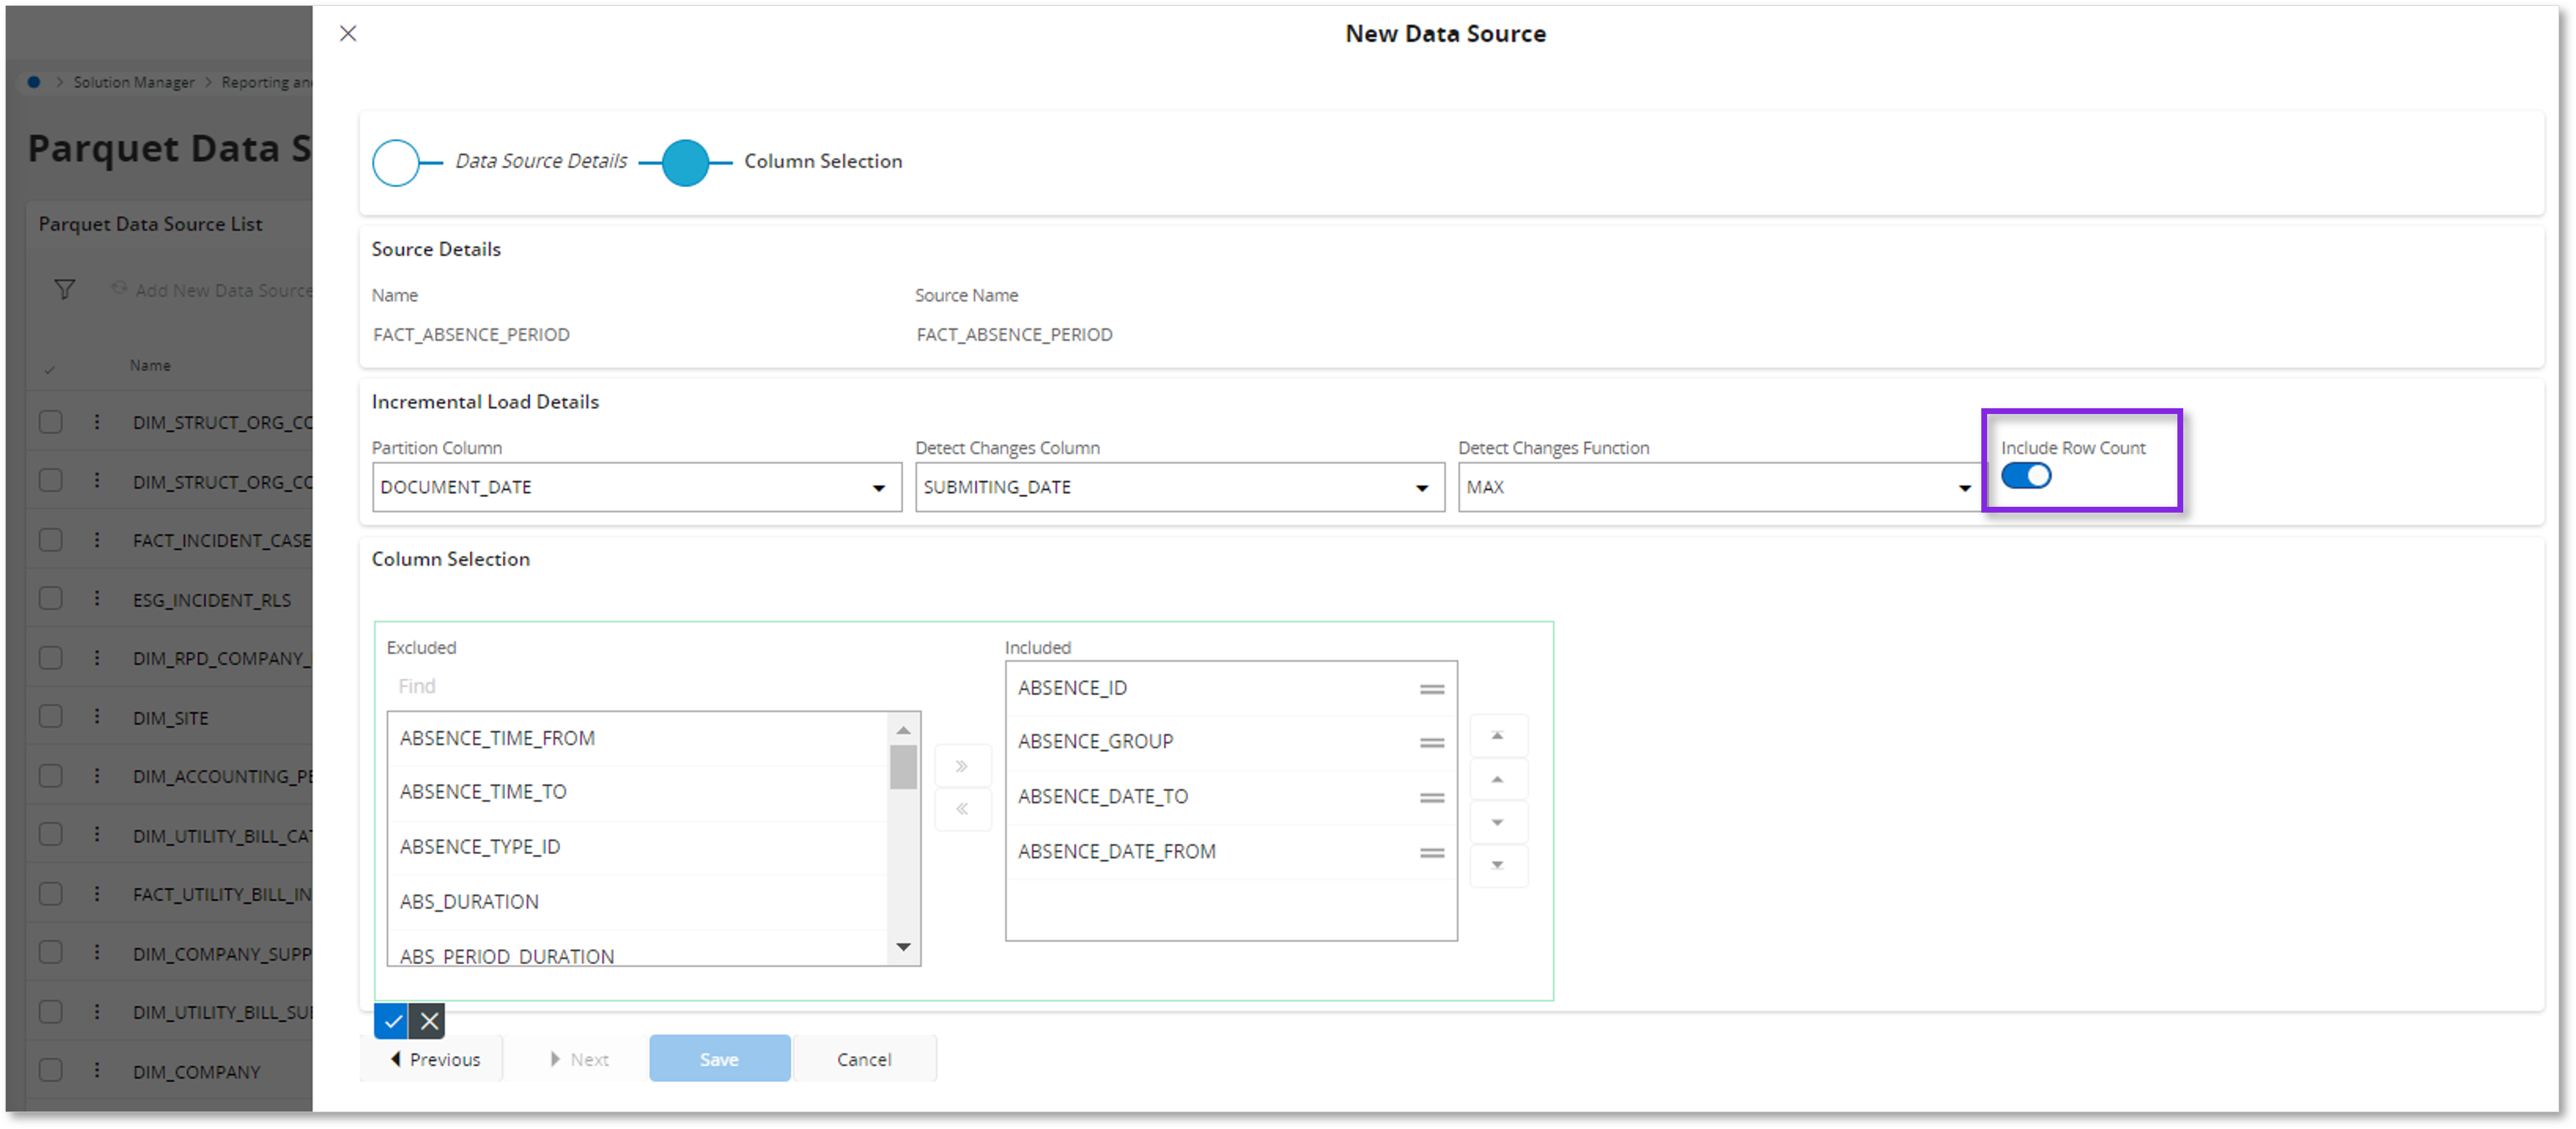This screenshot has height=1129, width=2576.
Task: Click Excluded list scroll-down arrow
Action: tap(903, 947)
